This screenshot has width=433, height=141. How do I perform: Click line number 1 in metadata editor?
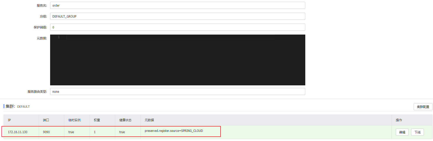(59, 37)
